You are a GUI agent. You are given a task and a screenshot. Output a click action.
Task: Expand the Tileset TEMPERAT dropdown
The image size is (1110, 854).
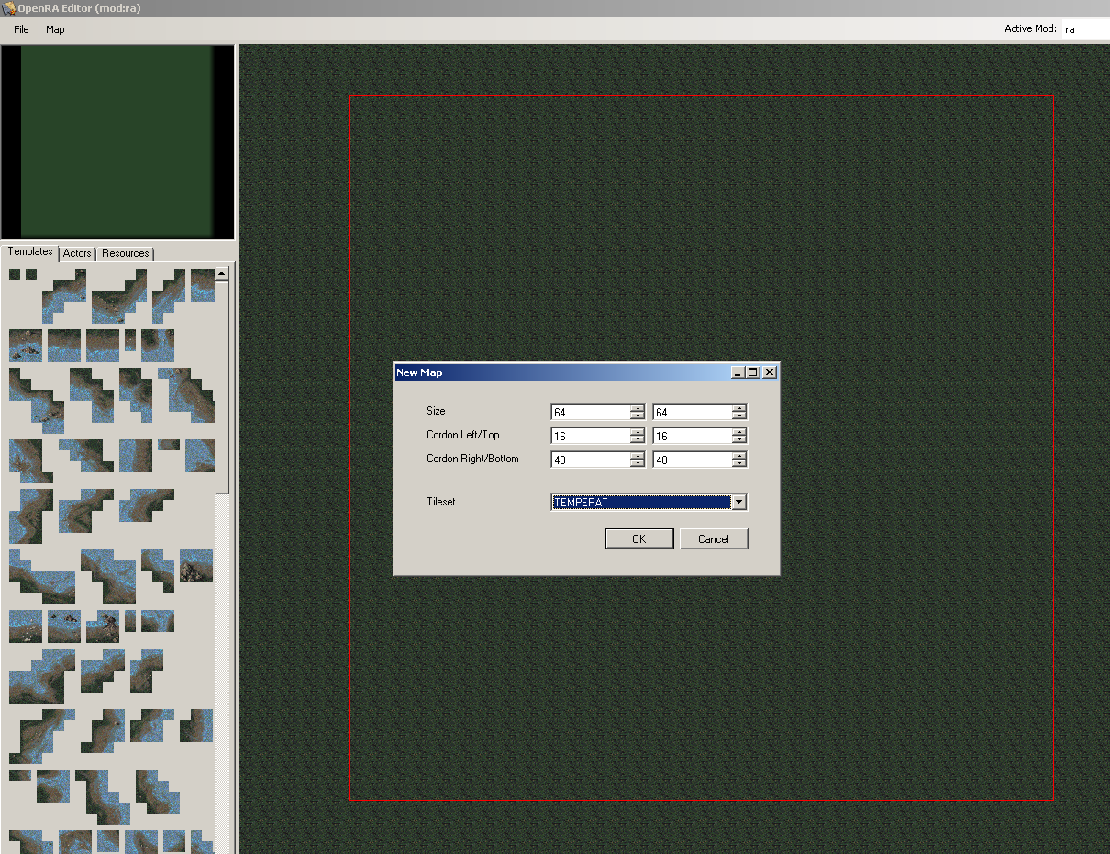pyautogui.click(x=739, y=502)
